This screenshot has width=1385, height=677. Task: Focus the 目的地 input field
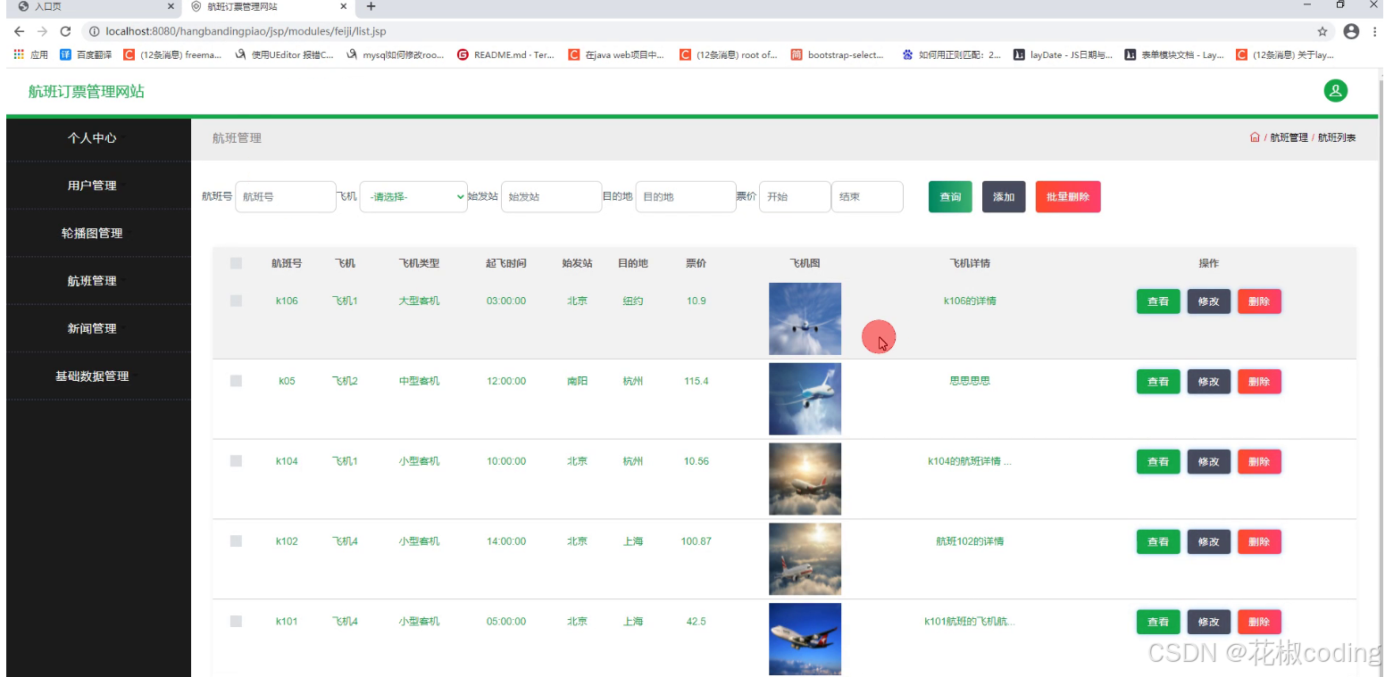click(x=686, y=197)
